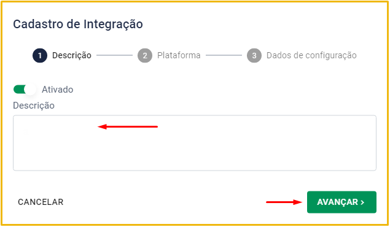Go to the Plataforma step
The width and height of the screenshot is (390, 227).
(179, 55)
